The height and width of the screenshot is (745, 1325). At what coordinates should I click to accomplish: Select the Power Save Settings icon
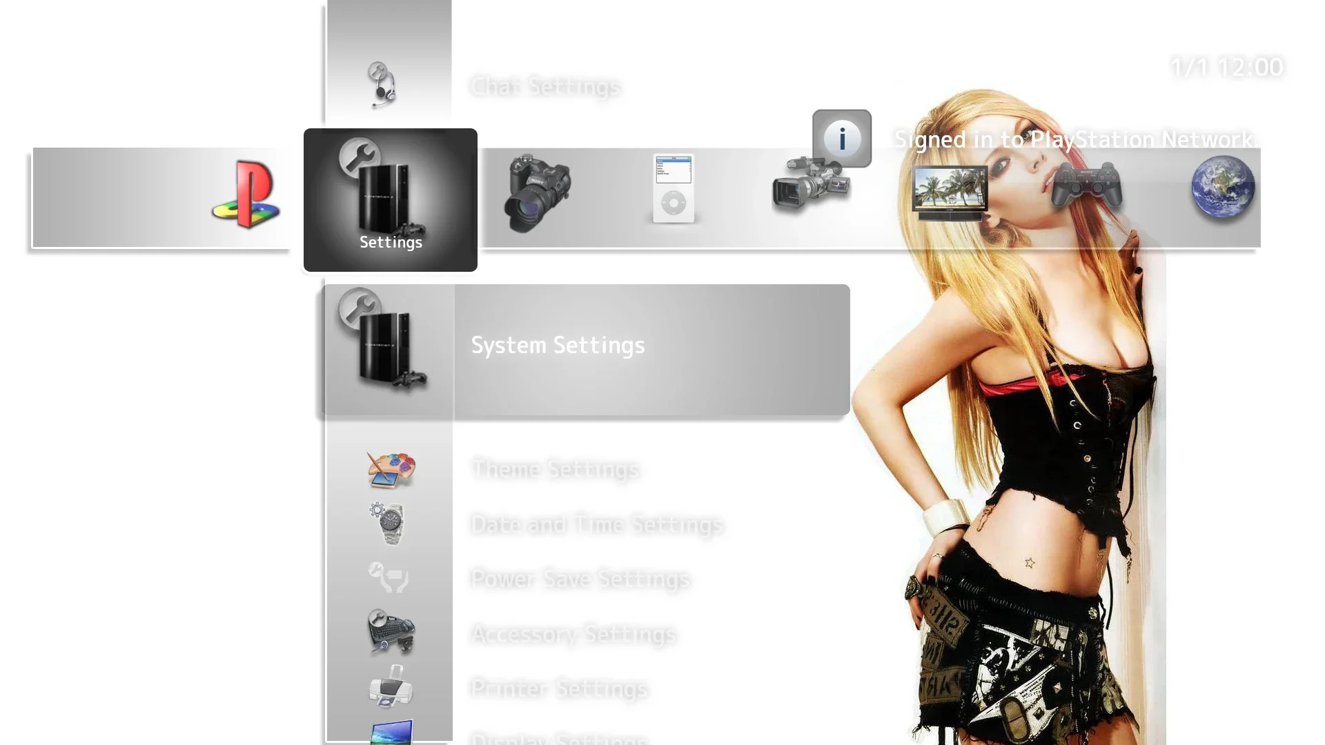pyautogui.click(x=389, y=578)
